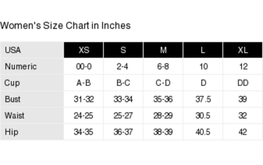Select the B-C cup cell
263x165 pixels.
tap(123, 83)
